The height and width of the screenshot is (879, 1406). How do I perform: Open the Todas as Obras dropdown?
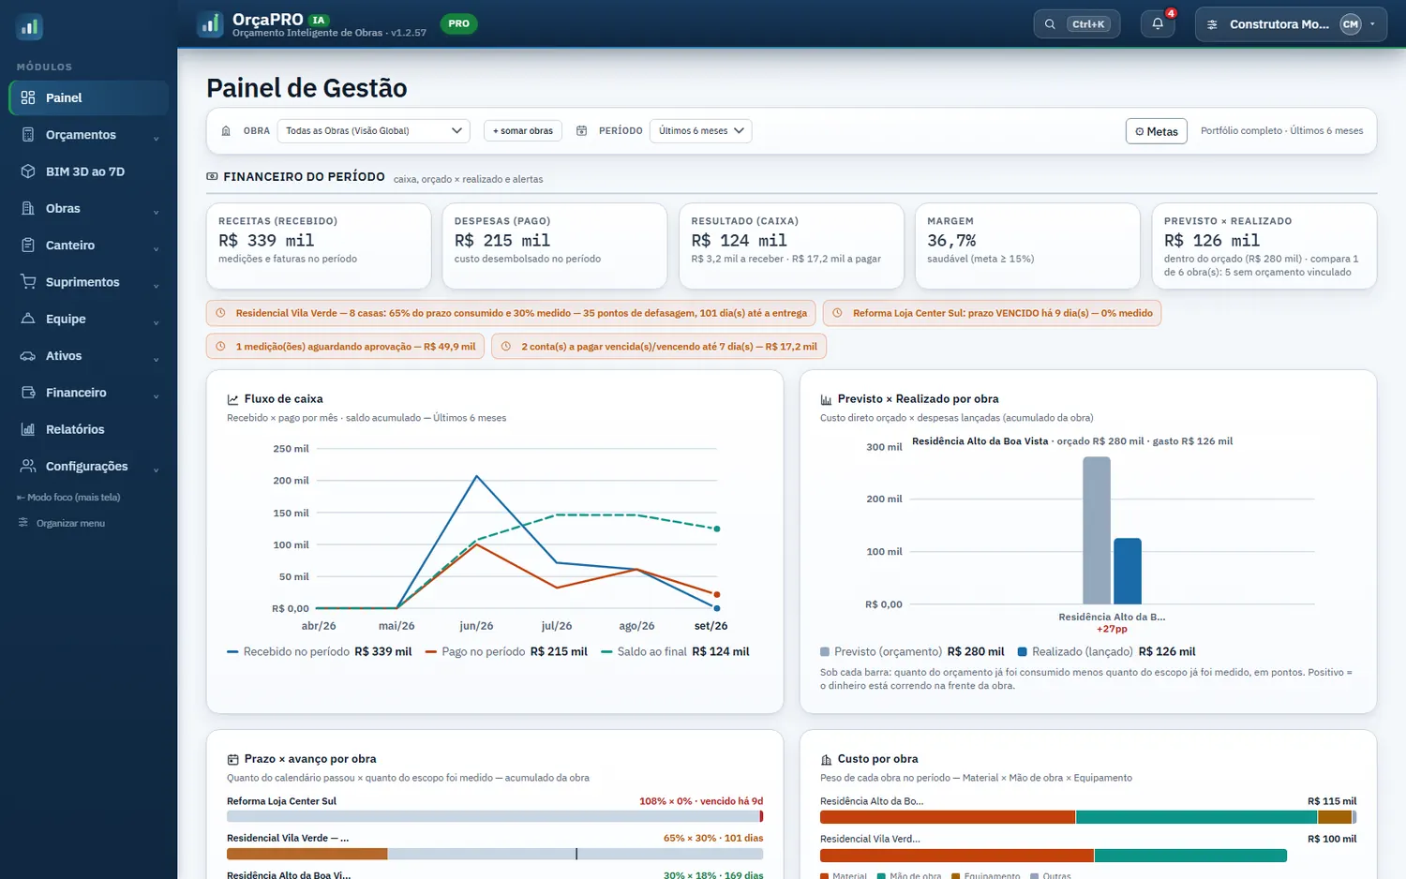click(373, 131)
